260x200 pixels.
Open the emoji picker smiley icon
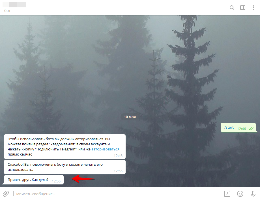[x=240, y=194]
